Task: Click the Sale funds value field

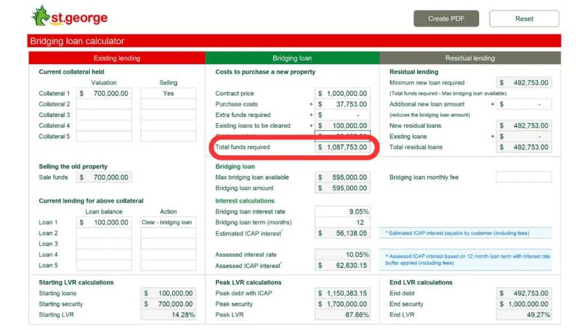Action: pyautogui.click(x=104, y=178)
